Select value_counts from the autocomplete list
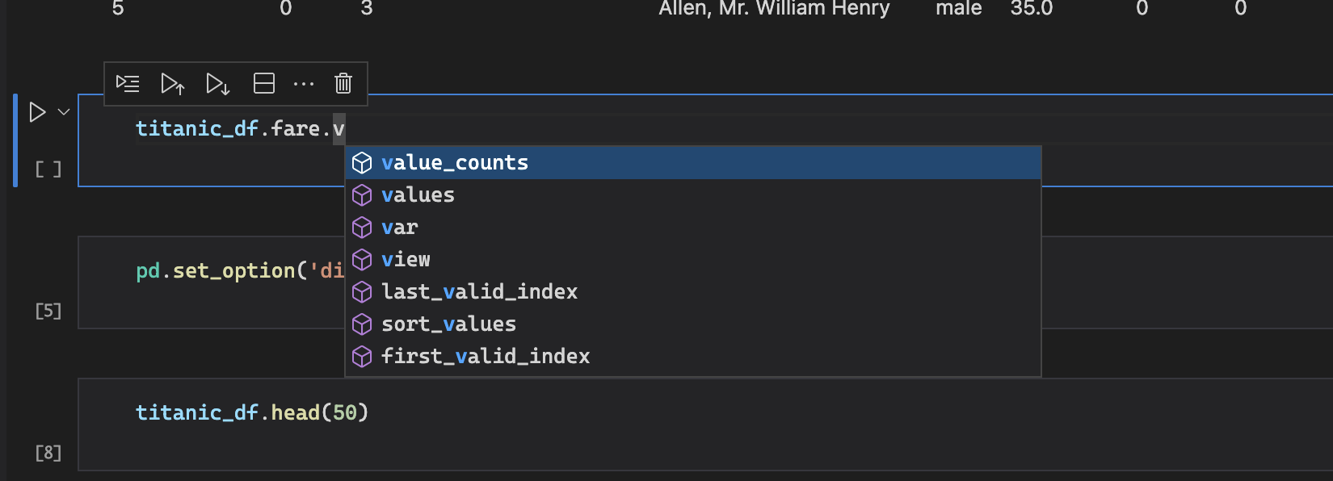The height and width of the screenshot is (481, 1333). pos(455,162)
